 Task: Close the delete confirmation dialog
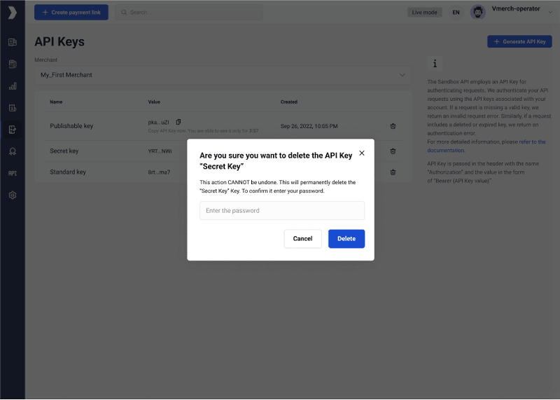point(362,153)
